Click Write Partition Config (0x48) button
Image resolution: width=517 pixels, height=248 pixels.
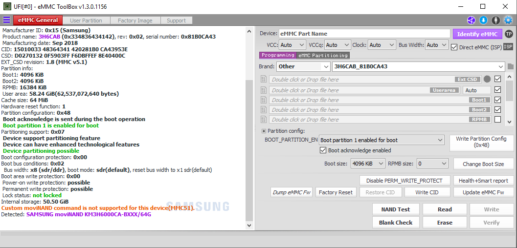481,142
